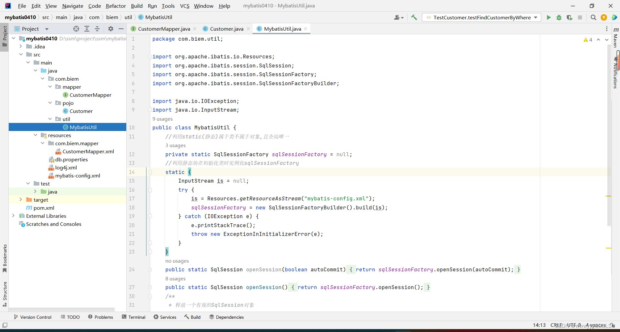Screen dimensions: 620x332
Task: Toggle the Bookmarks tool window
Action: 5,258
